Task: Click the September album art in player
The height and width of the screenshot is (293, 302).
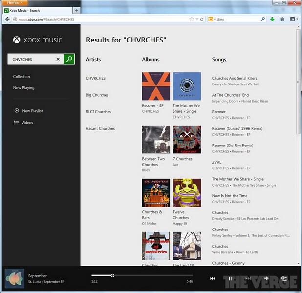Action: click(x=15, y=278)
